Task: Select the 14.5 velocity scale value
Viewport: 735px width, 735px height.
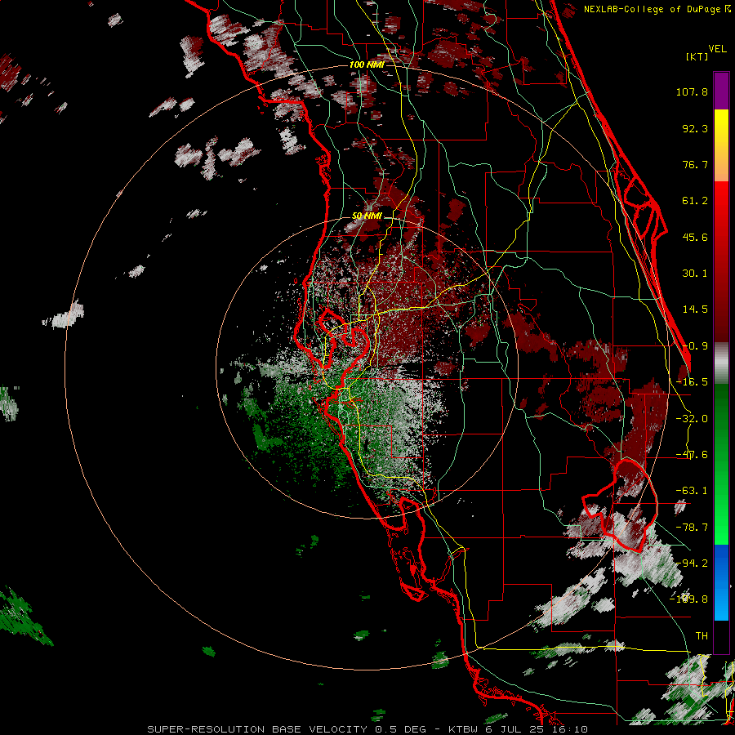Action: point(695,310)
